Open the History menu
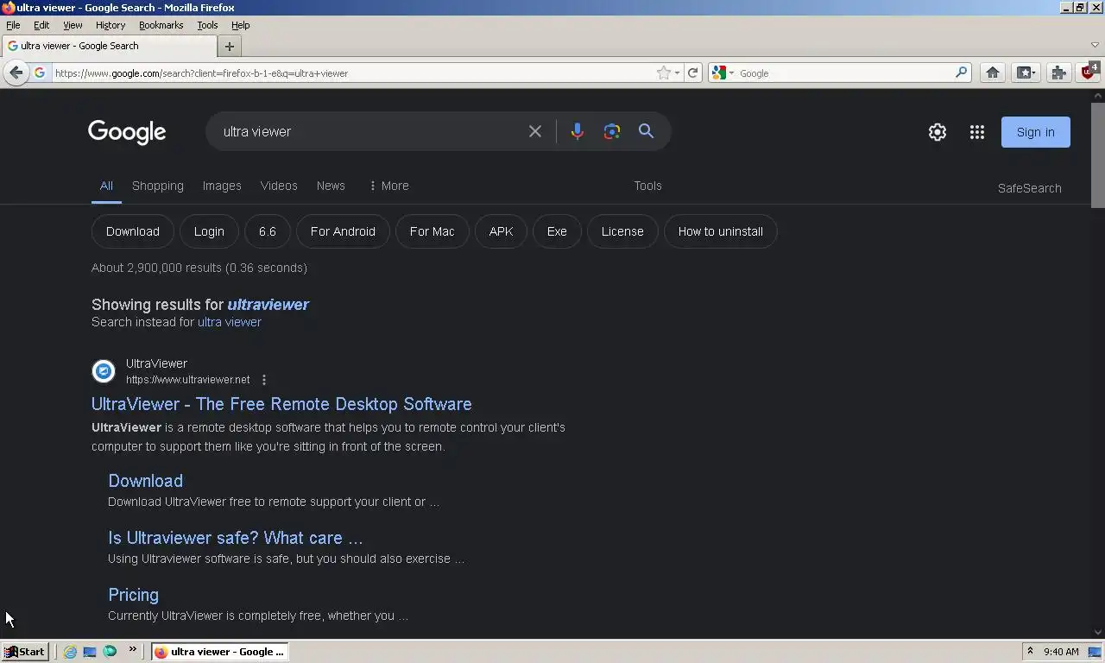Screen dimensions: 1105x663 point(110,25)
